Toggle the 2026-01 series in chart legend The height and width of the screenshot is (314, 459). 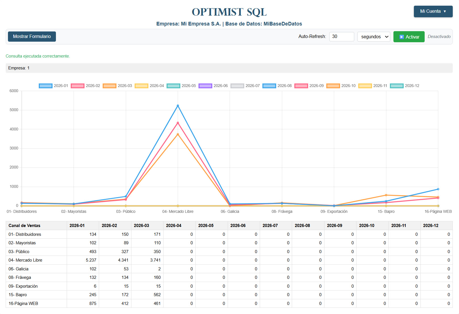[x=53, y=86]
